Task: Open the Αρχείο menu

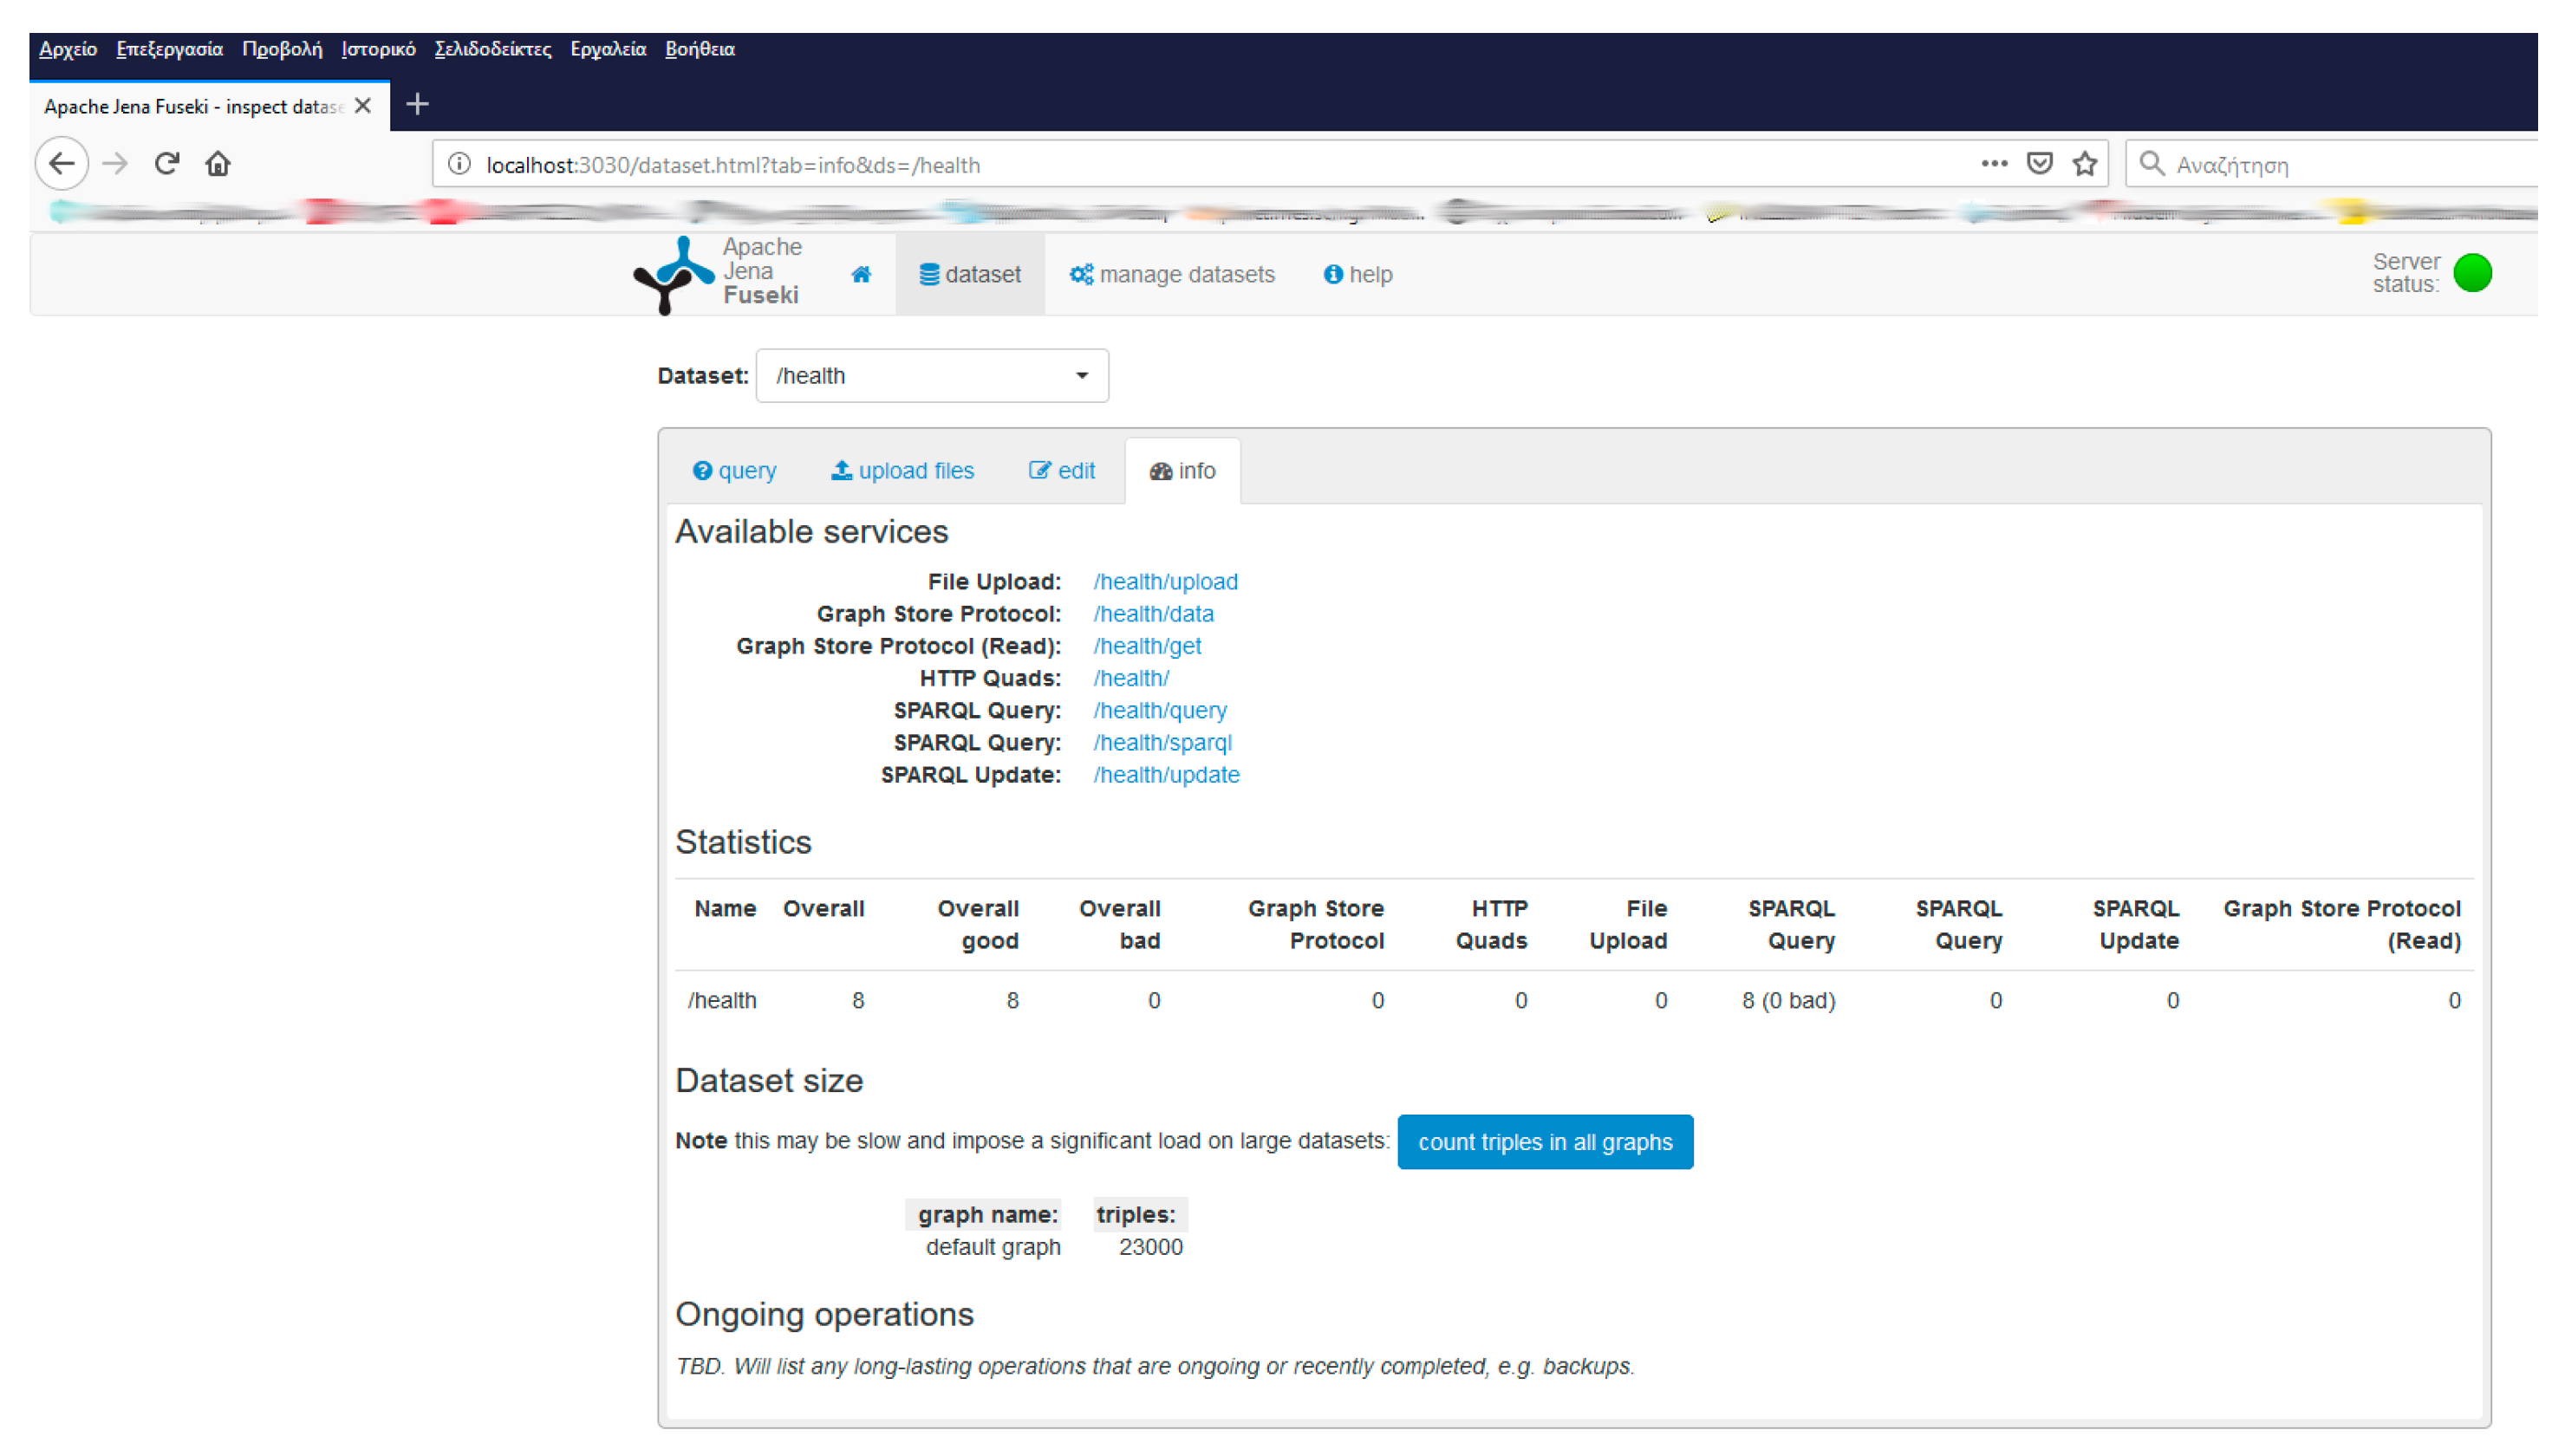Action: coord(68,49)
